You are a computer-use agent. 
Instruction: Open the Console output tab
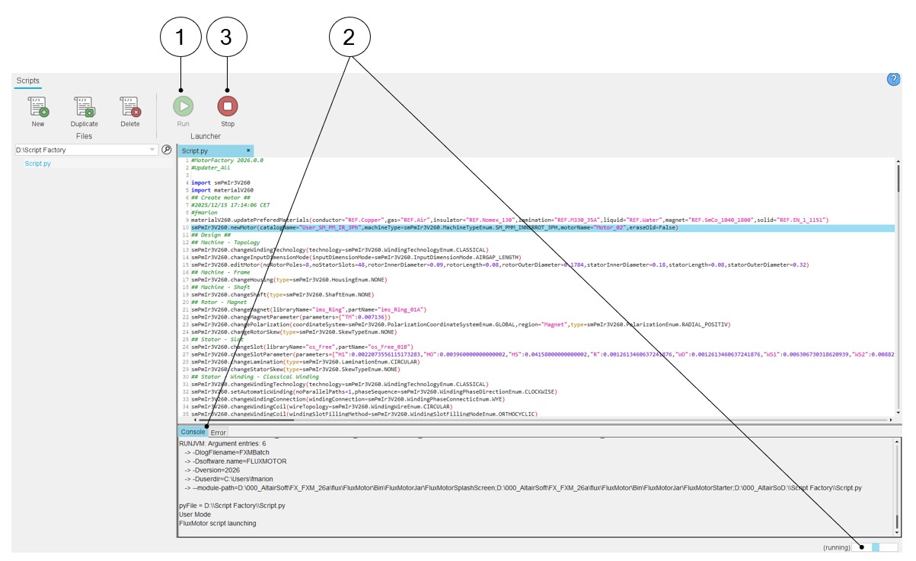(193, 432)
